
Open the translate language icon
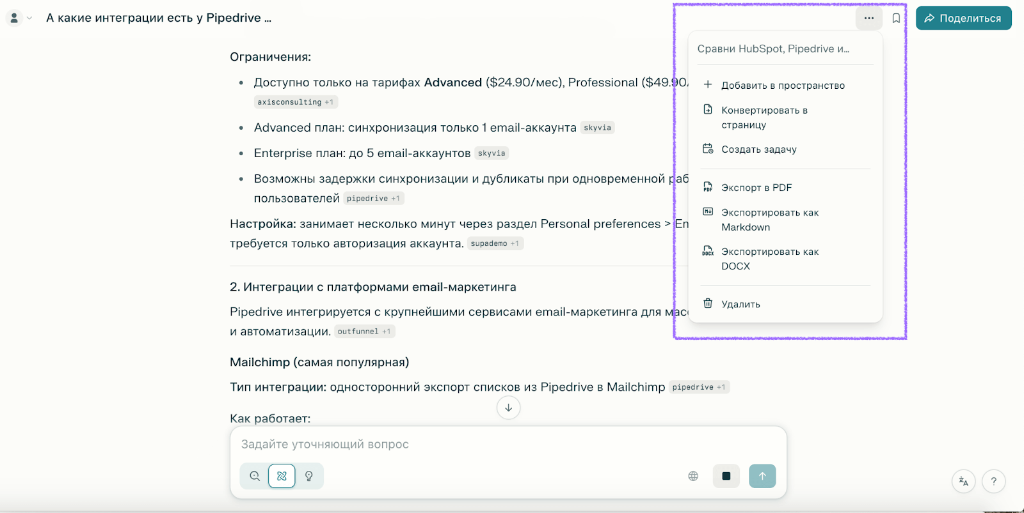point(963,482)
